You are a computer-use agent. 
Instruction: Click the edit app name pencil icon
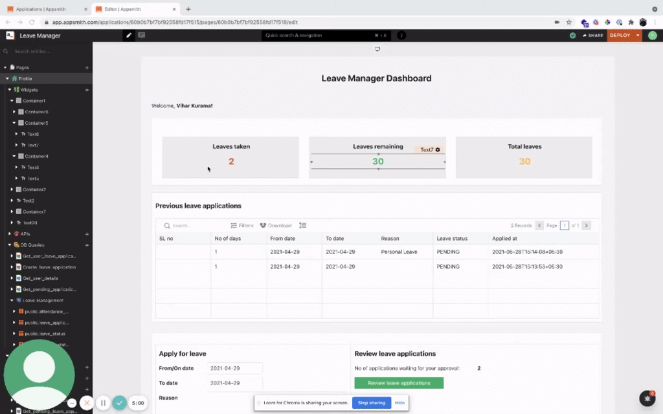(129, 36)
